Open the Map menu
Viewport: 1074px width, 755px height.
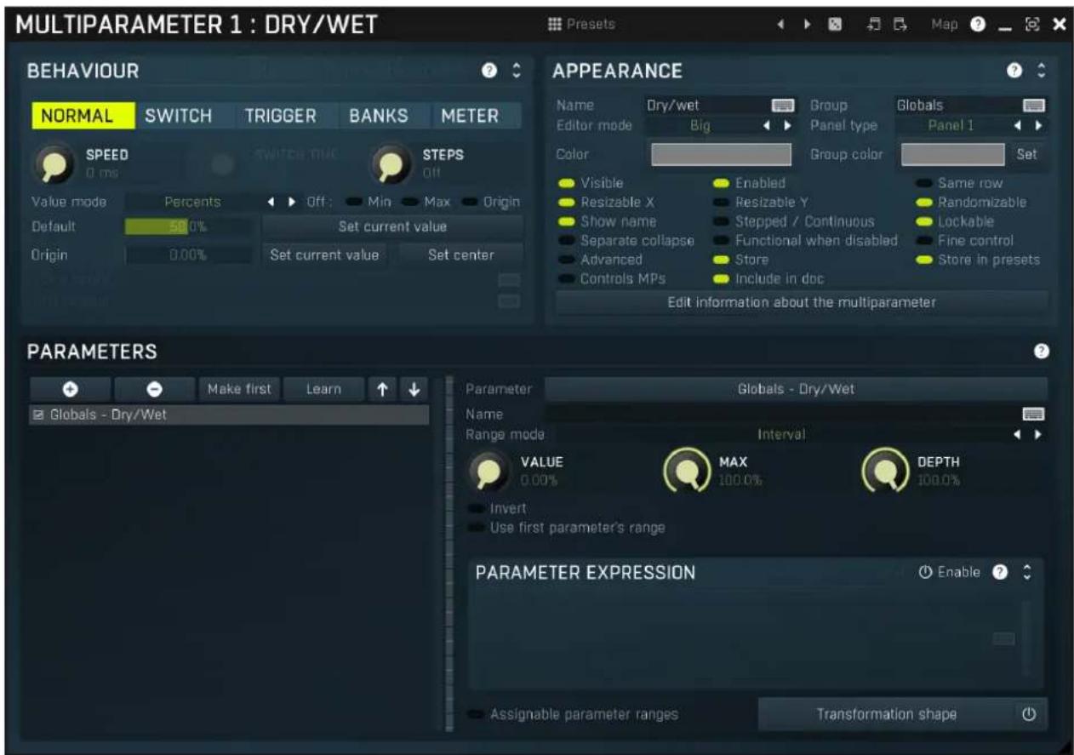[945, 25]
